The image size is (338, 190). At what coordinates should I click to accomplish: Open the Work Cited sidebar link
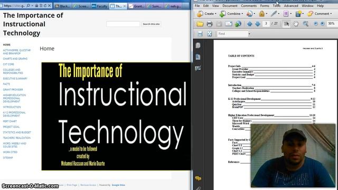(x=10, y=152)
